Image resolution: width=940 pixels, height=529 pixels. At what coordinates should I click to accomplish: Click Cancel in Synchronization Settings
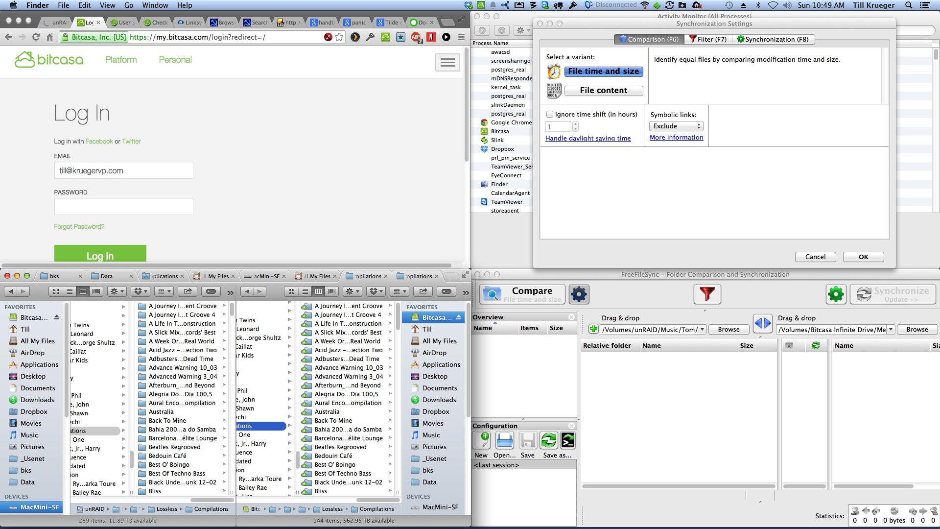815,257
